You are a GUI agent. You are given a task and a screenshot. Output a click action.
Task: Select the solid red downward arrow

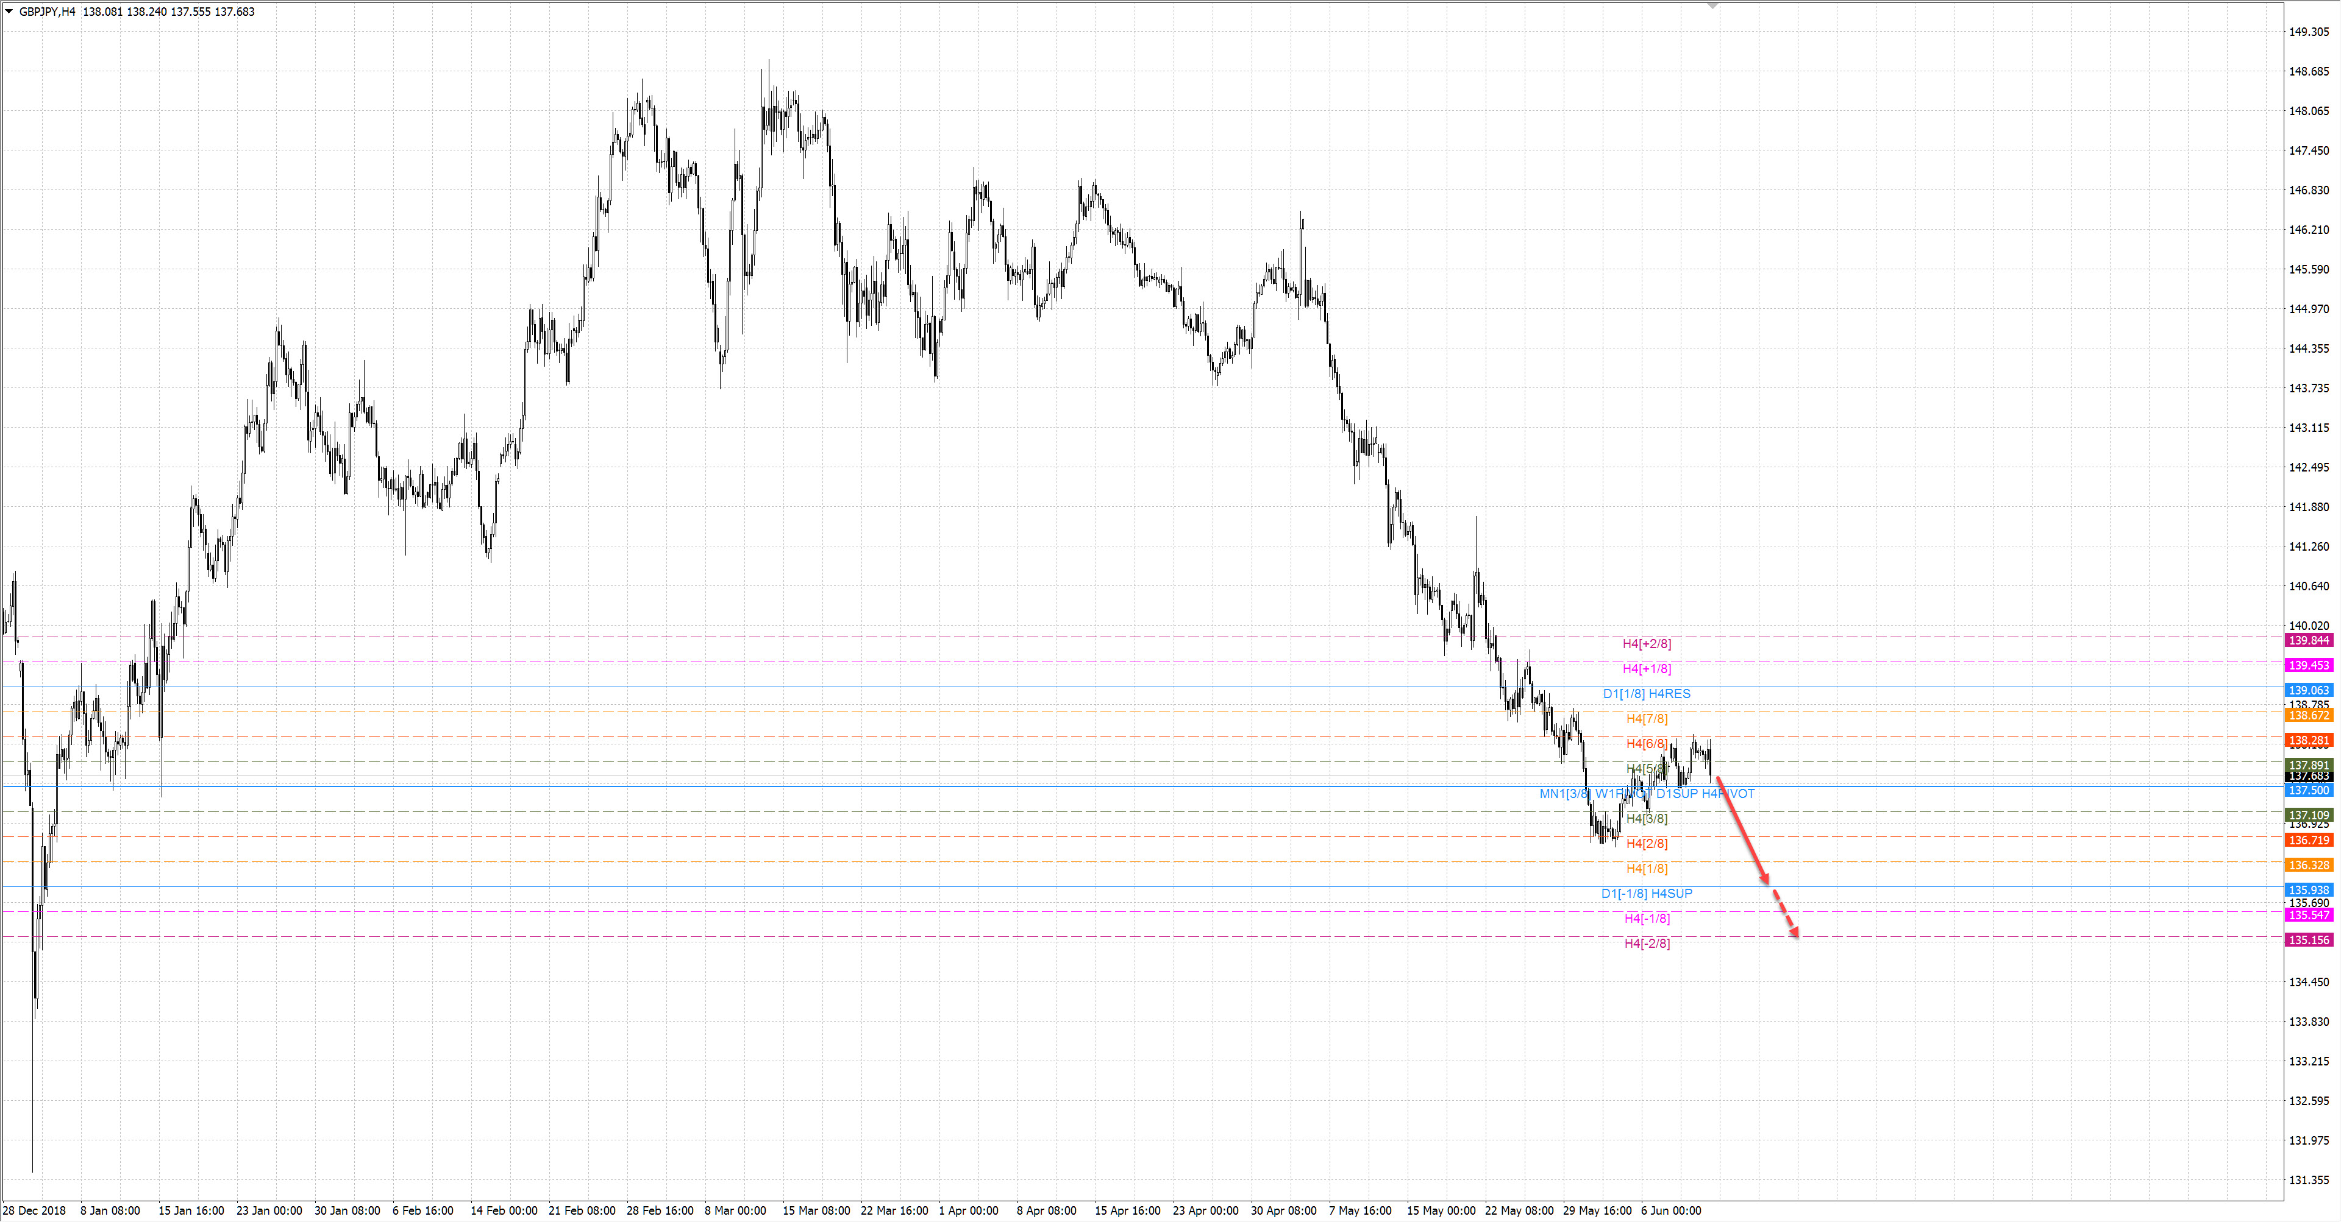1741,829
